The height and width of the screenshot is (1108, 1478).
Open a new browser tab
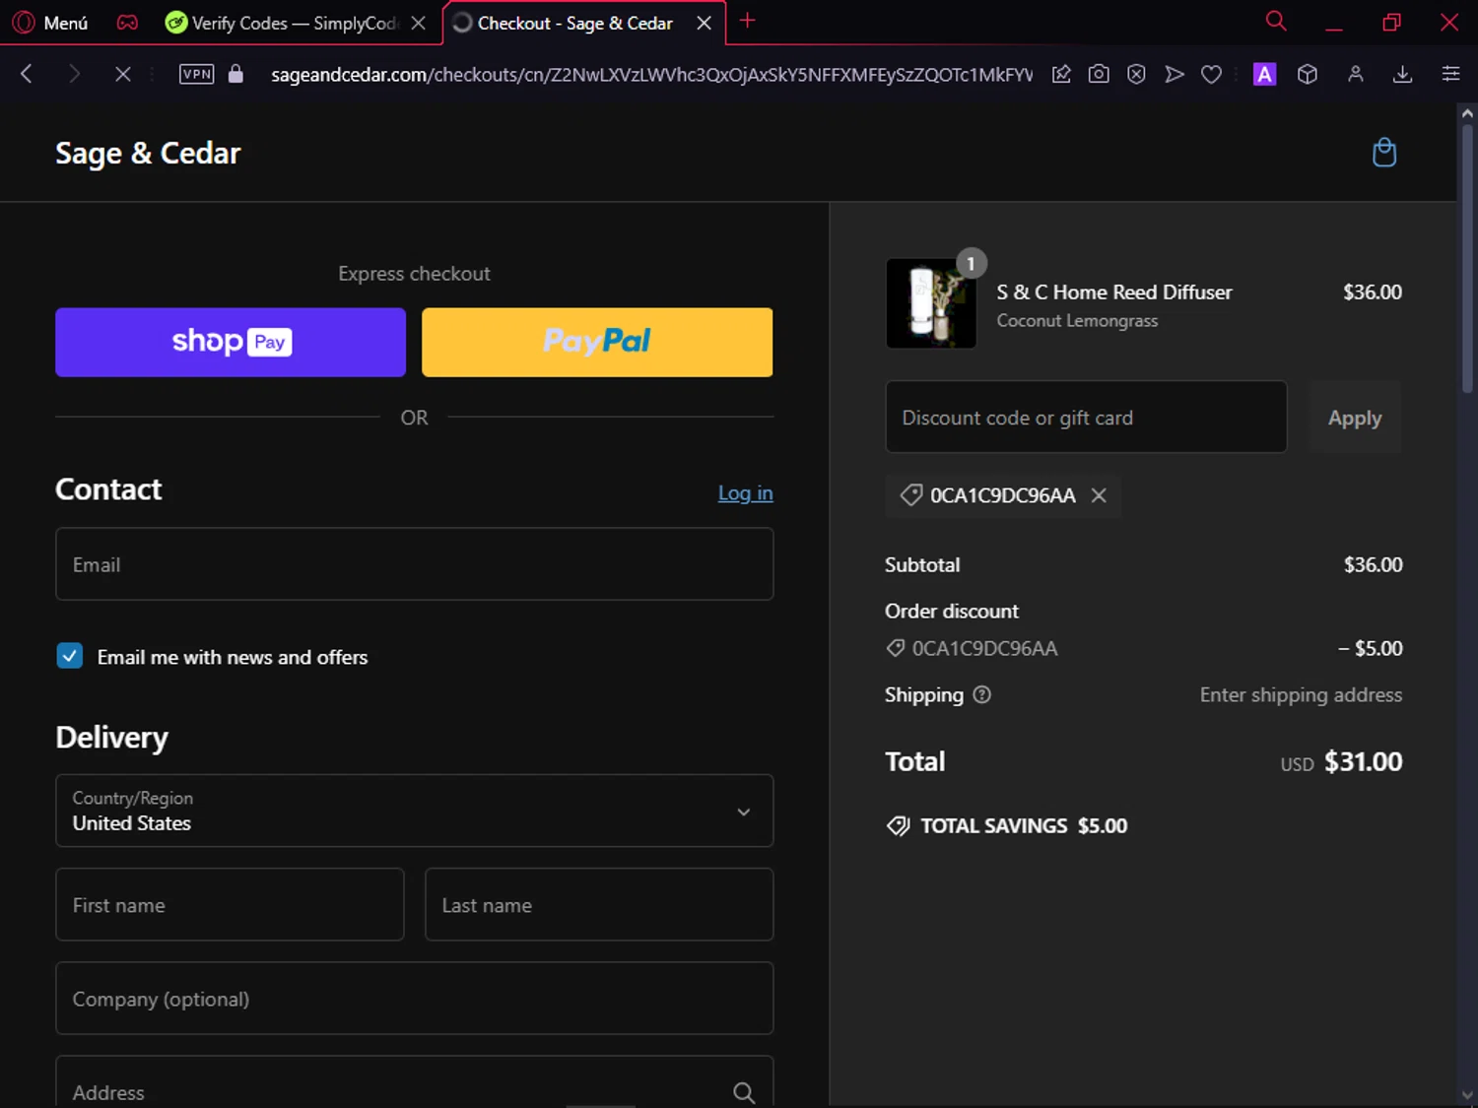click(x=748, y=21)
